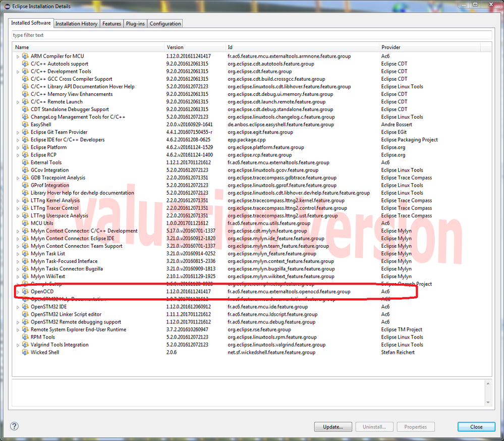Screen dimensions: 504x441
Task: Click the Mylyn Task List feature icon
Action: point(25,254)
